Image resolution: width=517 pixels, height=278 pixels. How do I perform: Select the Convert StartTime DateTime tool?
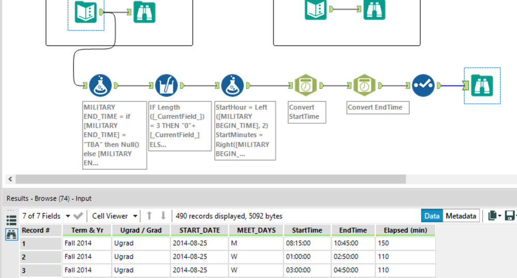click(x=306, y=85)
